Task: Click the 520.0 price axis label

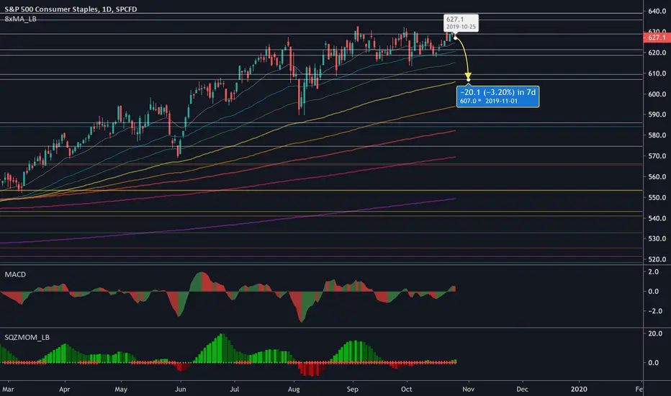Action: [x=657, y=259]
